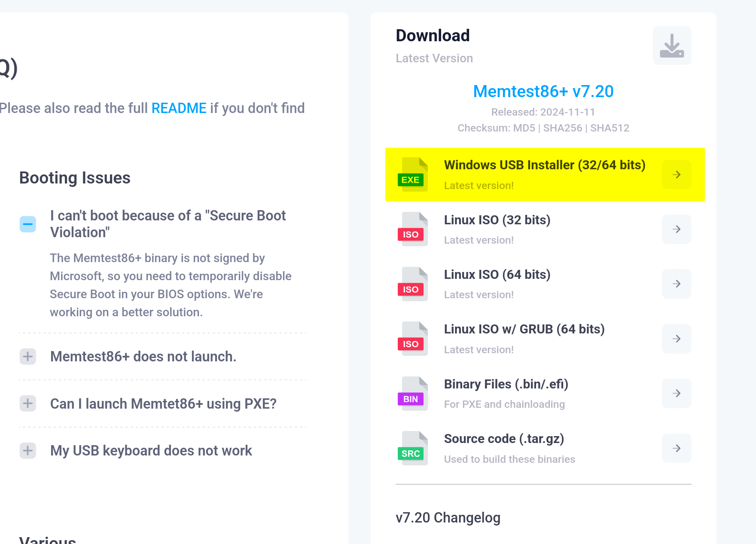The height and width of the screenshot is (544, 756).
Task: Click the MD5 checksum link
Action: click(x=524, y=128)
